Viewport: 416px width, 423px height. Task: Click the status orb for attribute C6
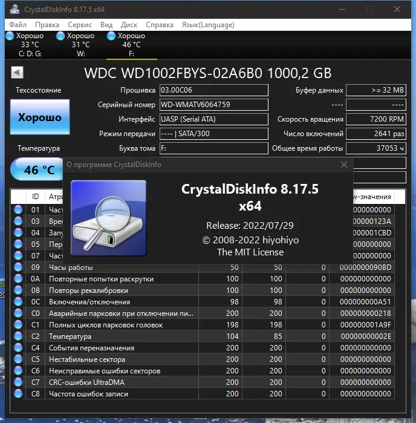[18, 371]
